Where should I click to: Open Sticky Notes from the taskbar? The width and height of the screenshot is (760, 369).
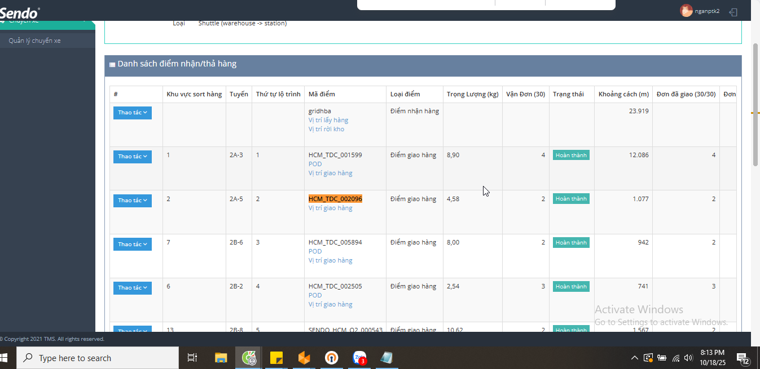pos(276,358)
